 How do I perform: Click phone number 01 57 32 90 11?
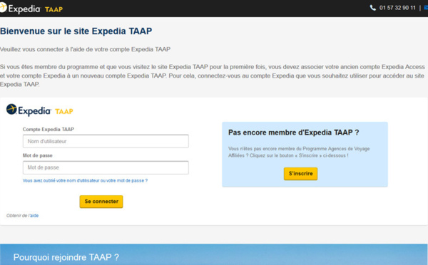click(x=397, y=8)
